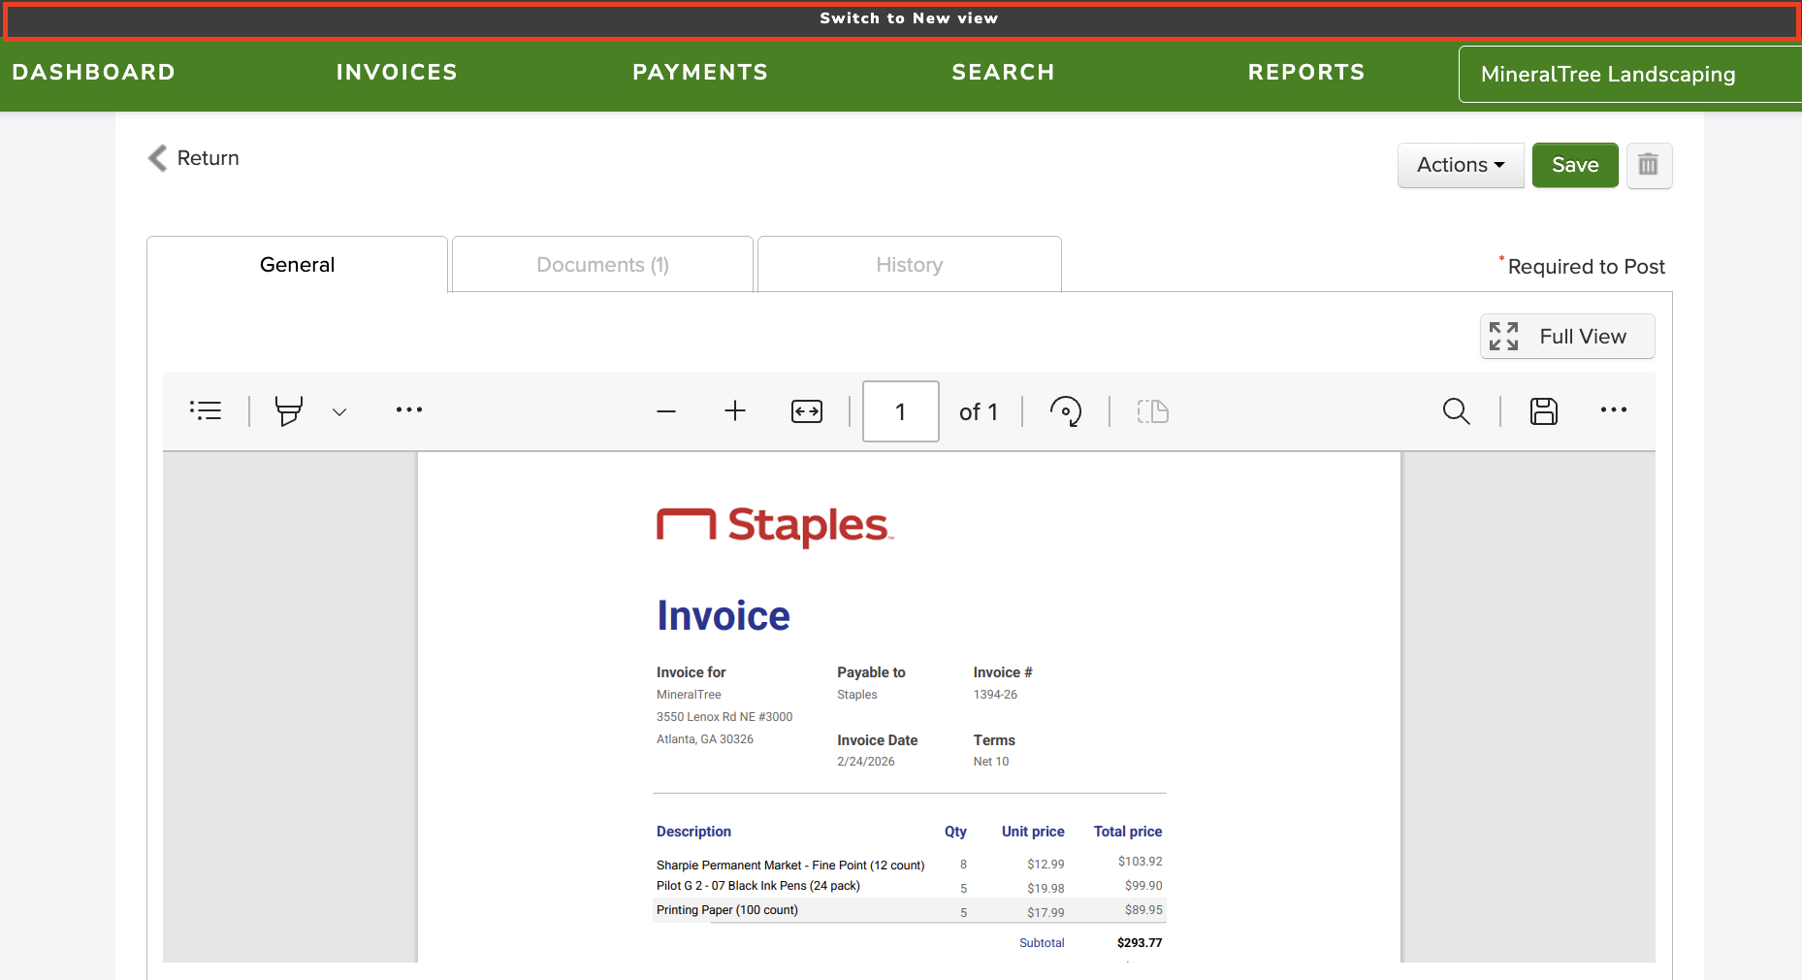The width and height of the screenshot is (1802, 980).
Task: Zoom in the PDF with plus icon
Action: click(735, 411)
